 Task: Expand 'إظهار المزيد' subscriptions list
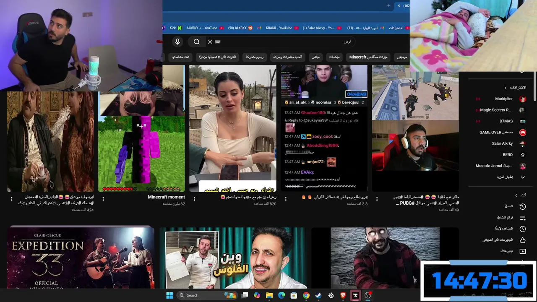coord(501,177)
